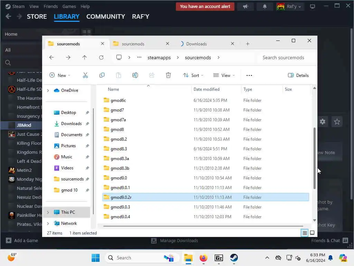The width and height of the screenshot is (354, 266).
Task: Open Manage Downloads in Steam
Action: pyautogui.click(x=175, y=241)
